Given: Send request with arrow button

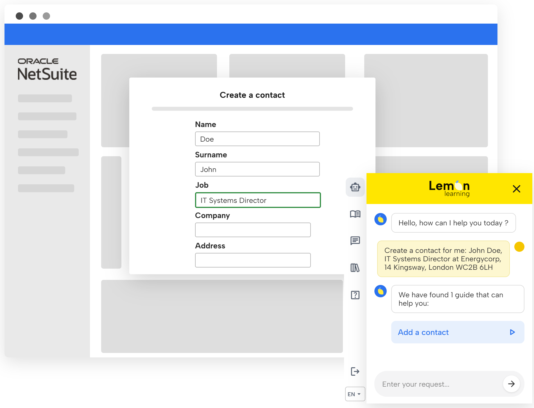Looking at the screenshot, I should [512, 384].
